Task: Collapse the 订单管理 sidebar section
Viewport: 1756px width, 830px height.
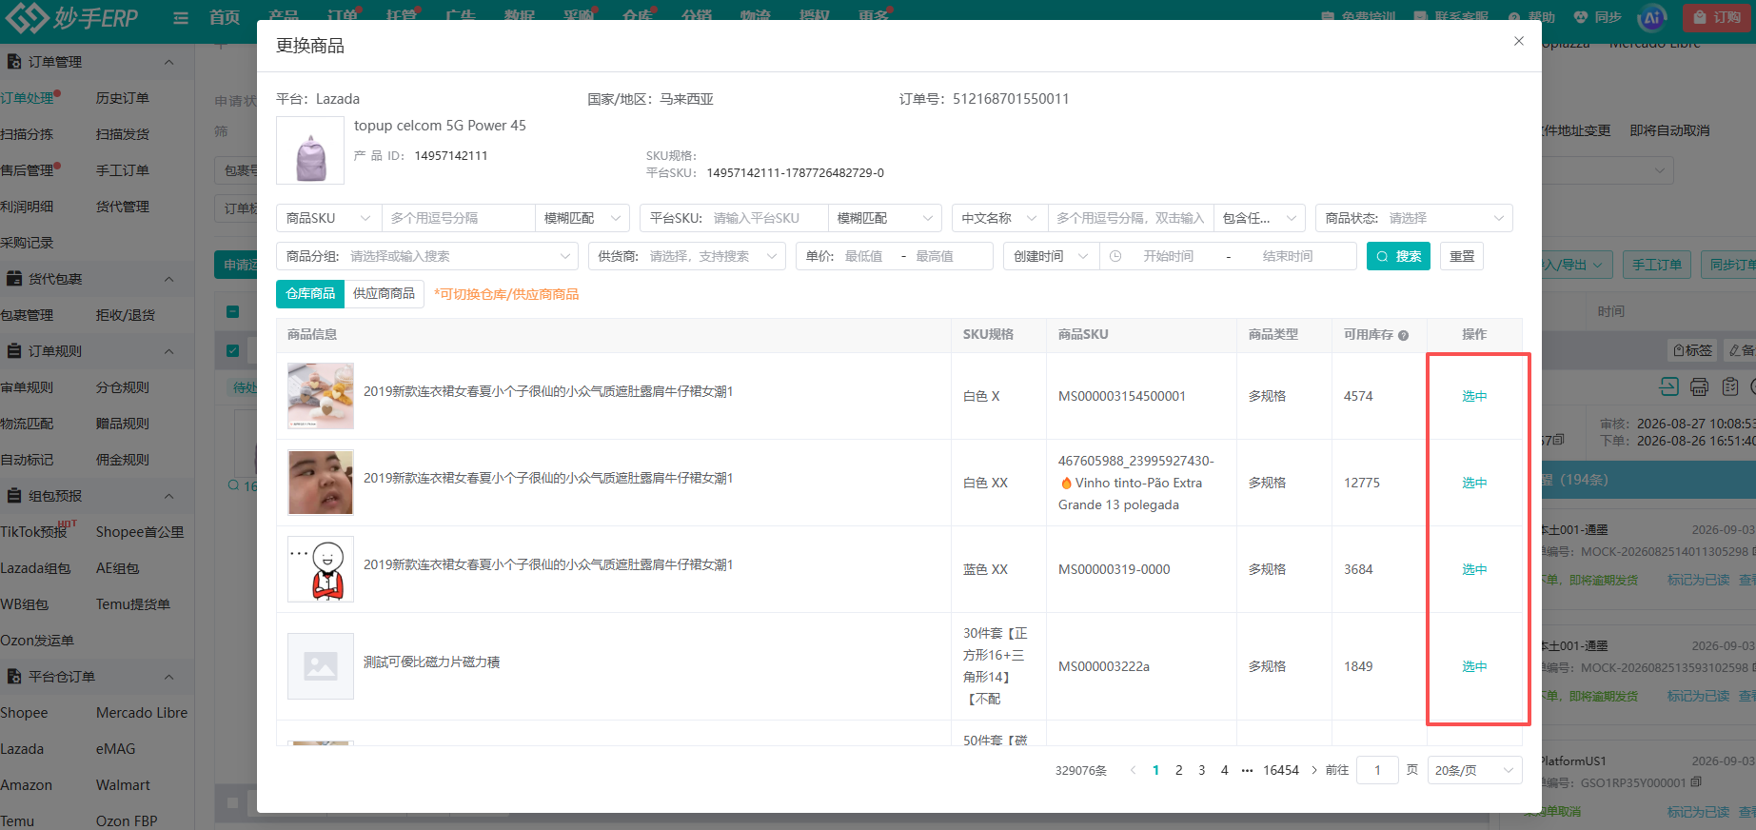Action: point(168,62)
